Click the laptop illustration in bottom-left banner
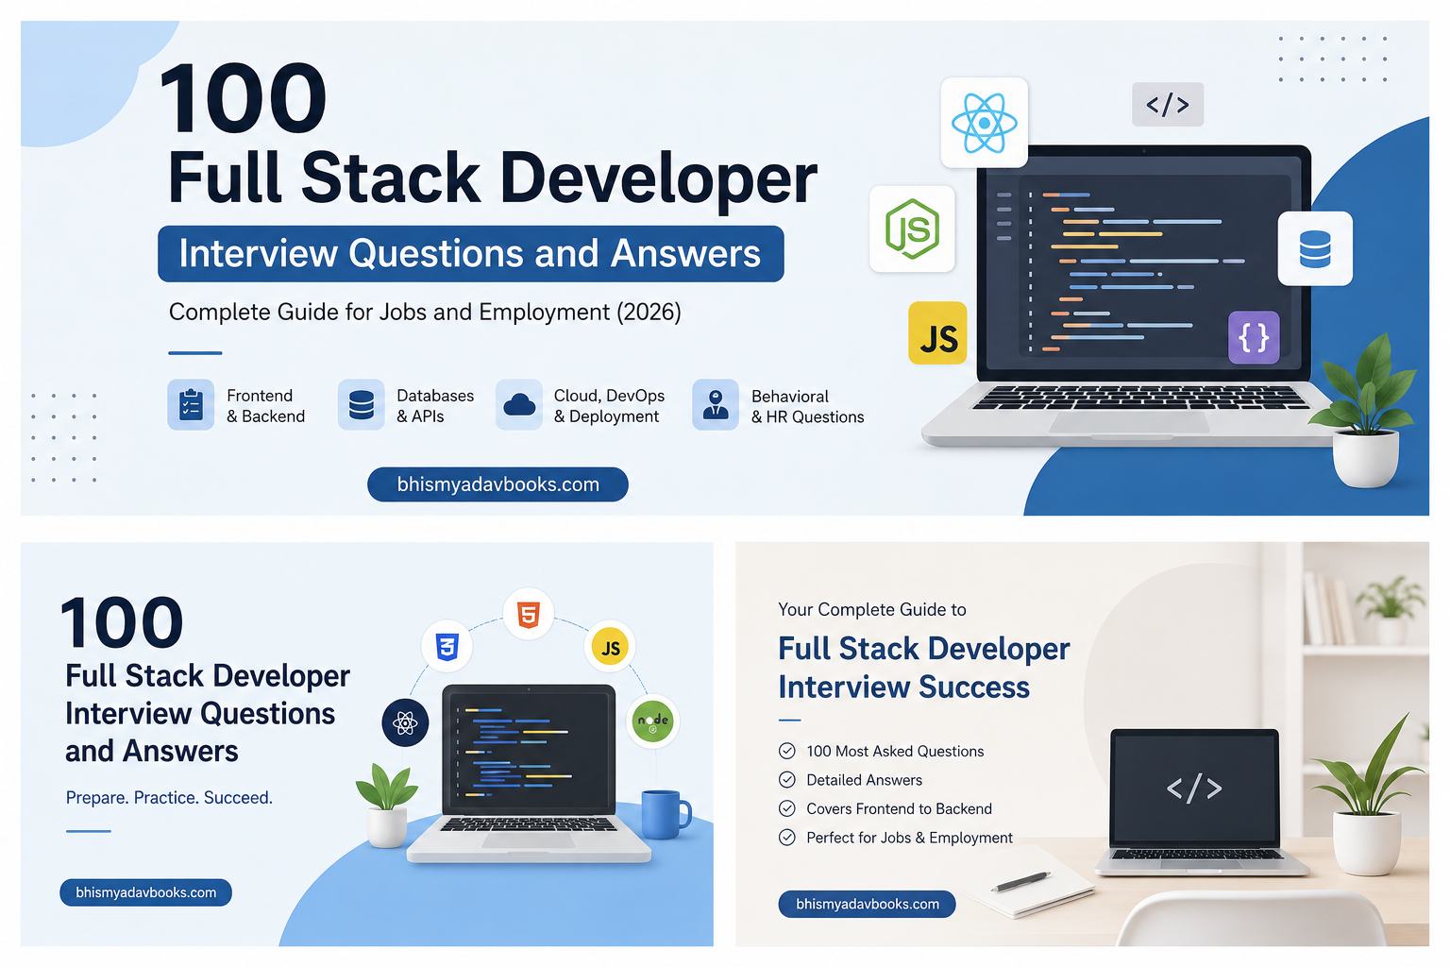This screenshot has width=1450, height=967. click(529, 772)
